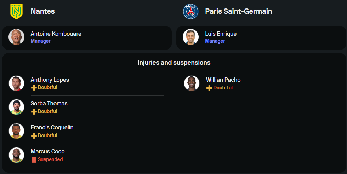This screenshot has height=174, width=347.
Task: Click the doubtful cross icon beside Anthony Lopes
Action: coord(34,88)
